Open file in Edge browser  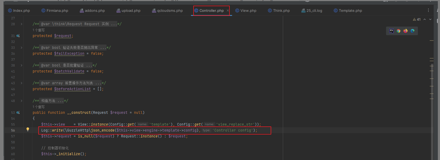coord(412,31)
